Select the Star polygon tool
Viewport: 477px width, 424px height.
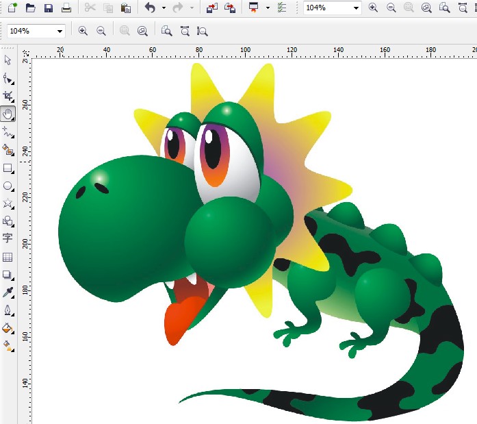8,203
